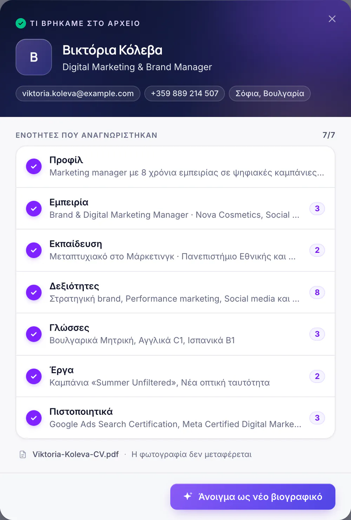Toggle the check mark for Δεξιότητες section
Image resolution: width=351 pixels, height=520 pixels.
pyautogui.click(x=34, y=292)
